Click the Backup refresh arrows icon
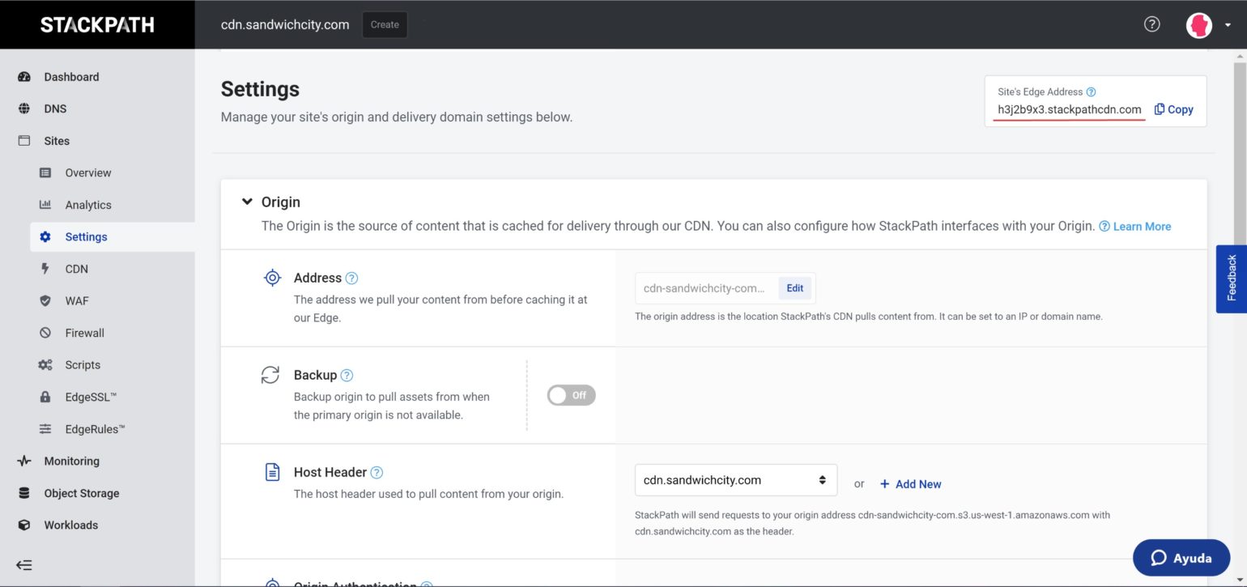This screenshot has height=587, width=1247. coord(270,375)
